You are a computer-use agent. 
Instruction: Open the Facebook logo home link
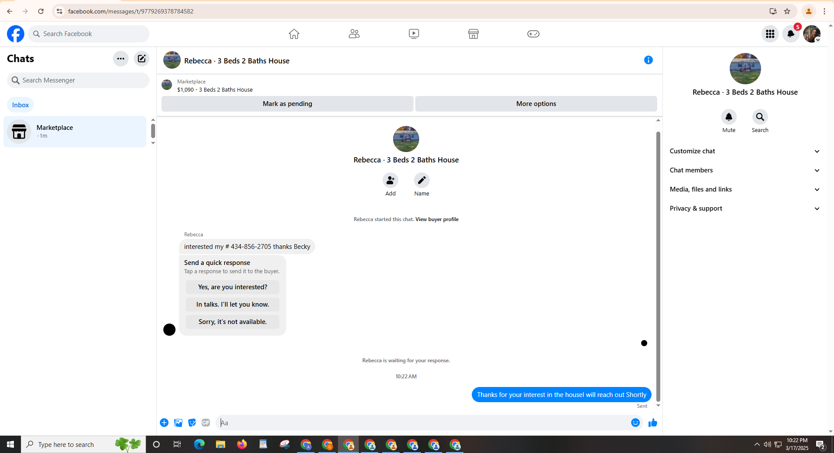(x=16, y=34)
